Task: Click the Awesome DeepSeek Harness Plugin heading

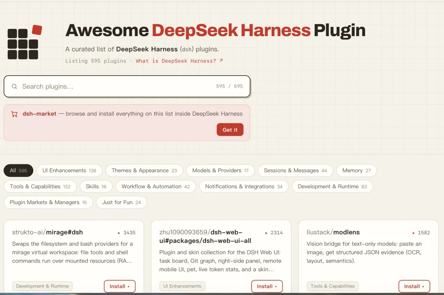Action: 215,30
